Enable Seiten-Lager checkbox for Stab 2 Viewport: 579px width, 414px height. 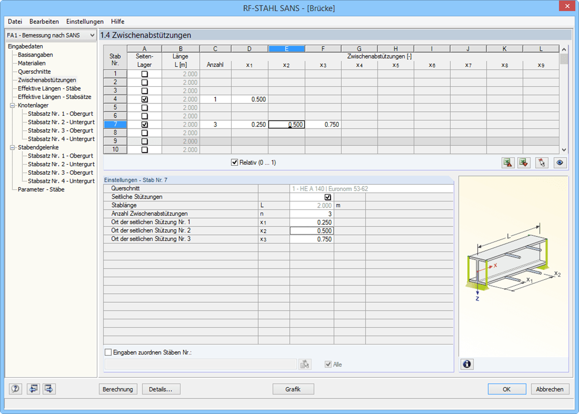tap(145, 82)
